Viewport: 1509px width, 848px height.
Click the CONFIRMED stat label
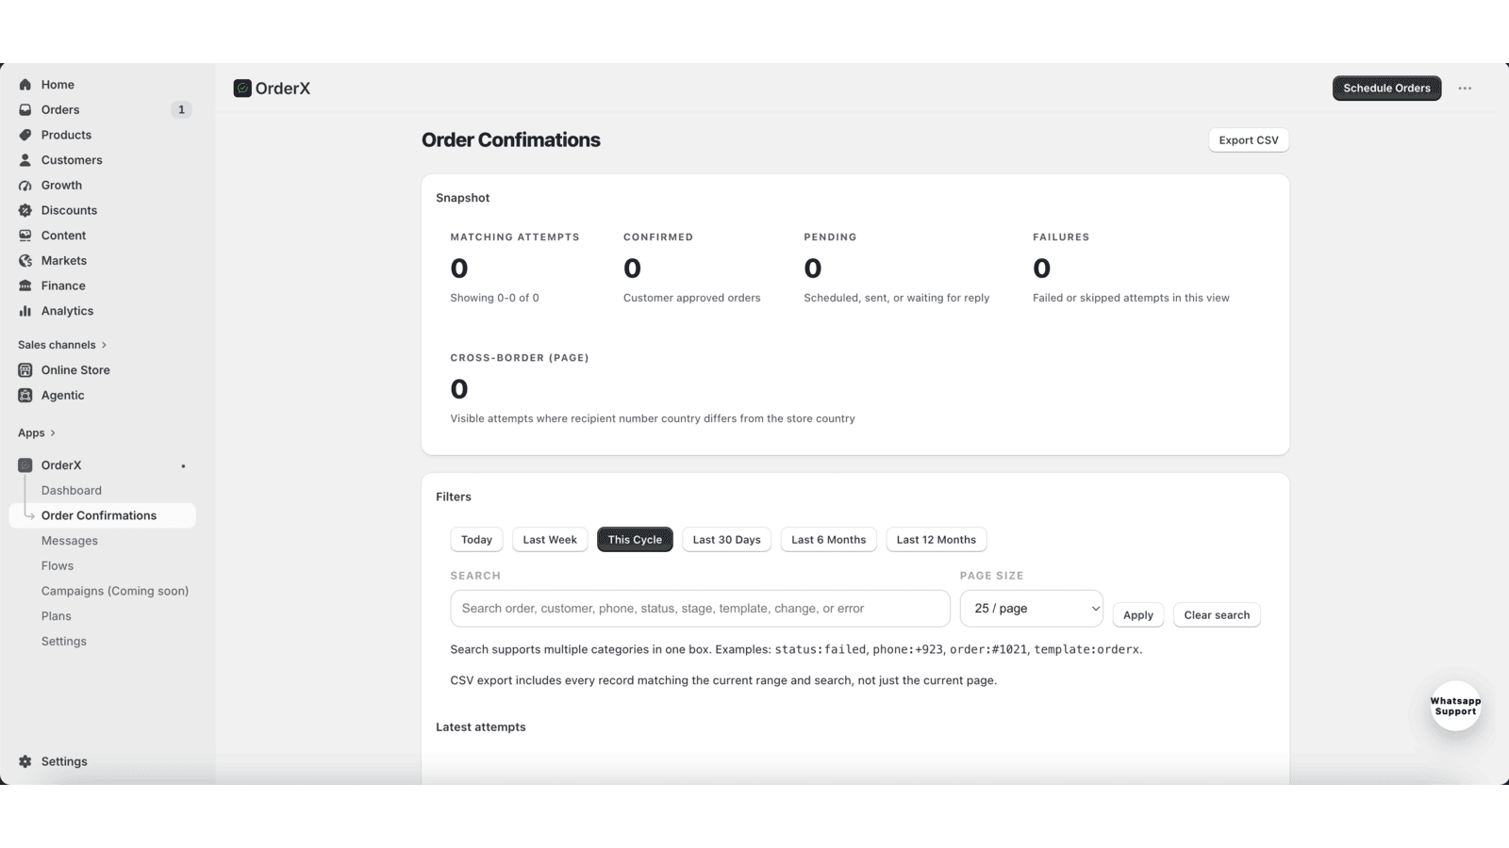[x=658, y=237]
